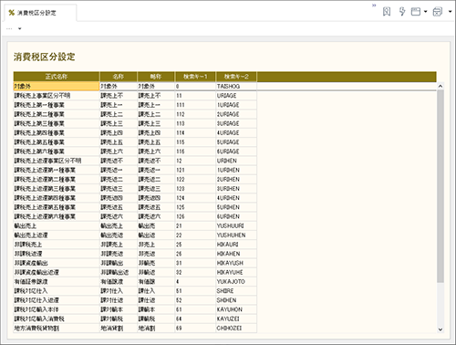456x345 pixels.
Task: Select the 課税売上返還第六種事業 cell
Action: pos(57,216)
